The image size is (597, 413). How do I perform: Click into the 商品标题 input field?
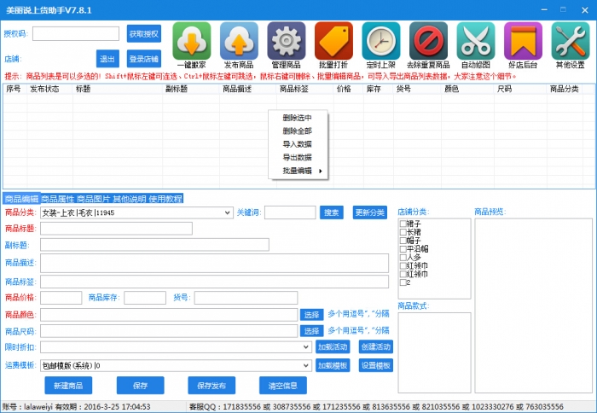[x=116, y=229]
